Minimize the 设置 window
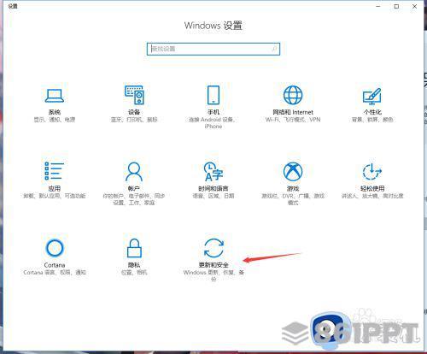427x354 pixels. click(378, 6)
